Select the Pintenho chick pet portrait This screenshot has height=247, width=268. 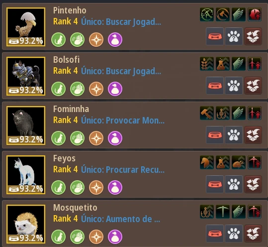pyautogui.click(x=26, y=27)
